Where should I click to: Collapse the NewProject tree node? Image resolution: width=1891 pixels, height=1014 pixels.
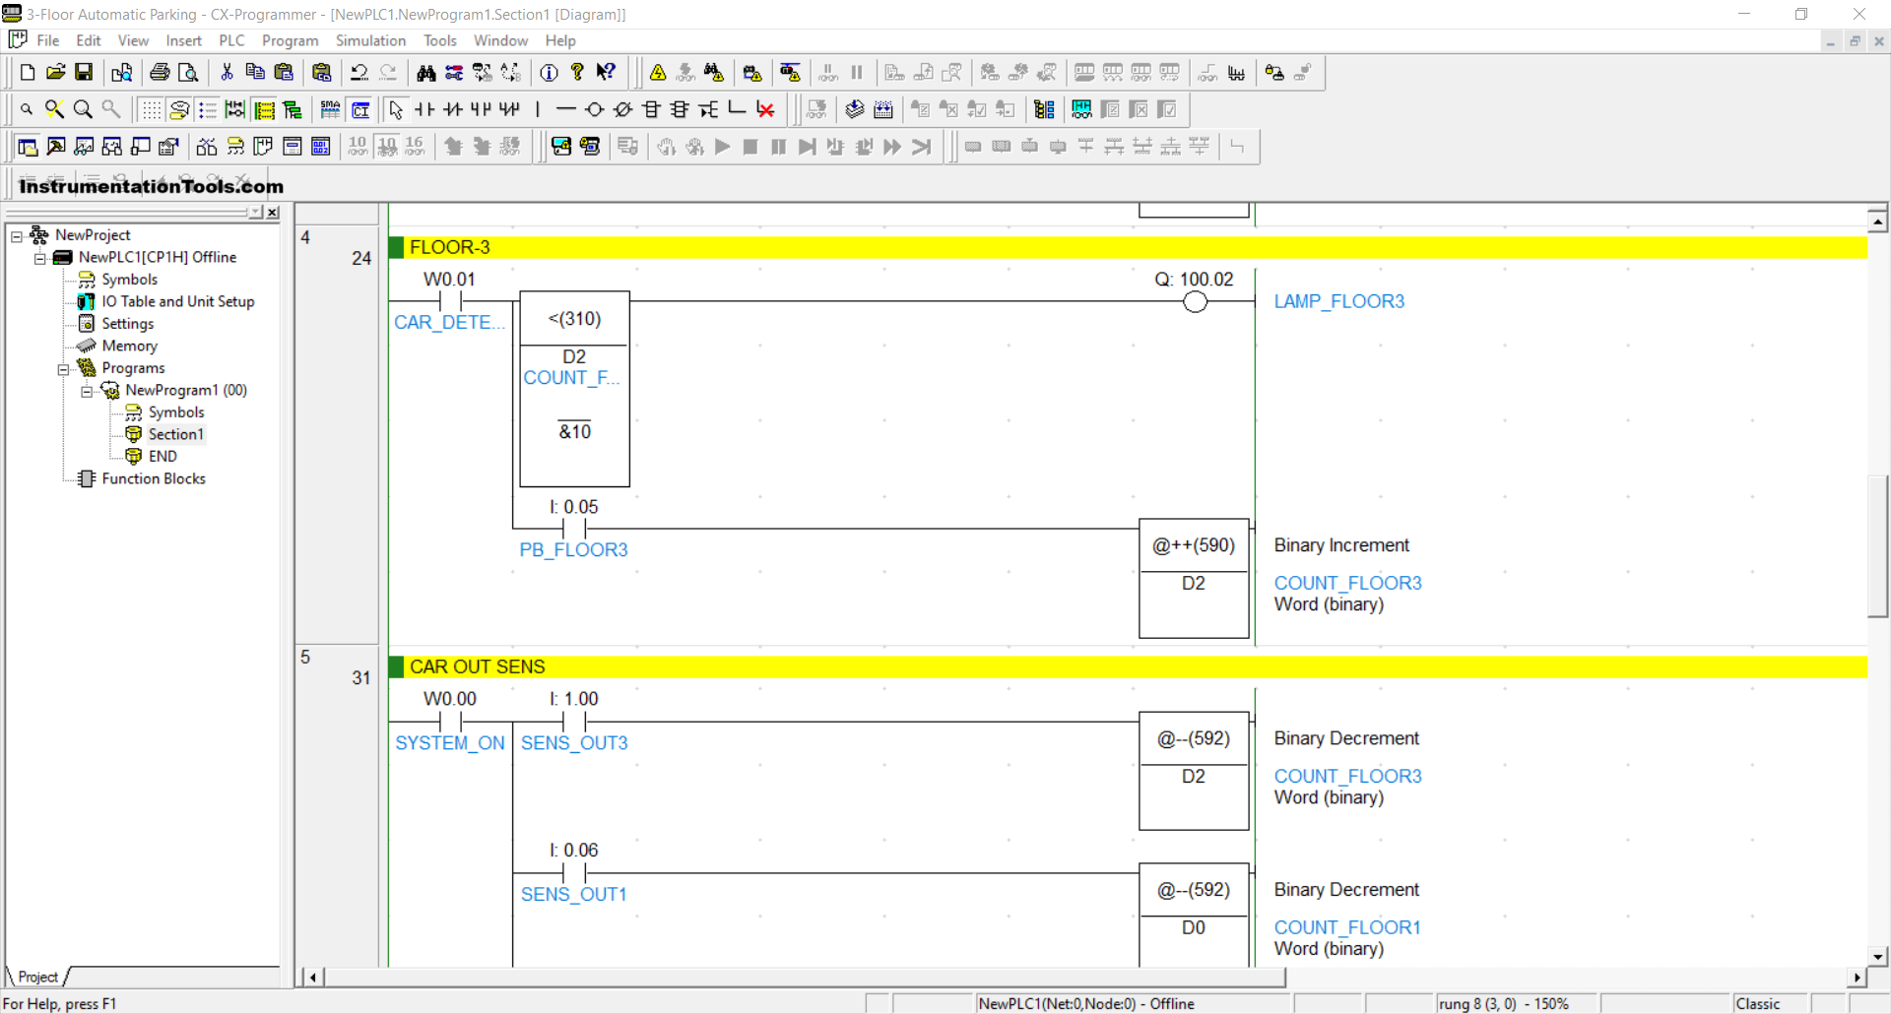[x=17, y=235]
